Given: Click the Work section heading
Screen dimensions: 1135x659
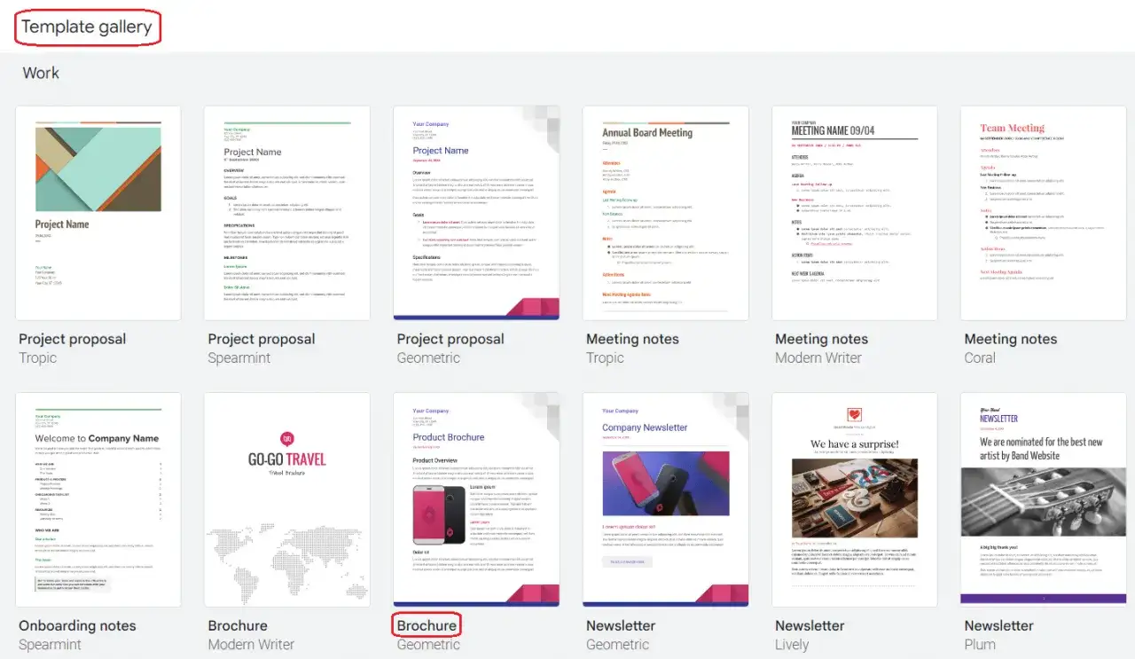Looking at the screenshot, I should tap(41, 73).
